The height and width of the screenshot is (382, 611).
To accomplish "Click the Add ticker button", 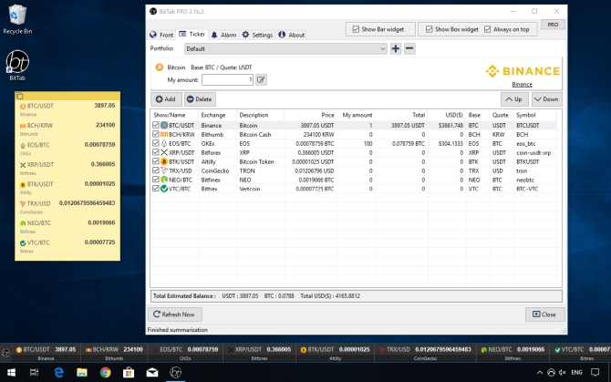I will [x=166, y=99].
